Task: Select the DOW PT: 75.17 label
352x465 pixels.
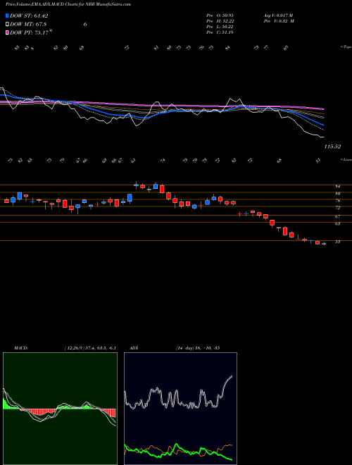Action: point(29,32)
